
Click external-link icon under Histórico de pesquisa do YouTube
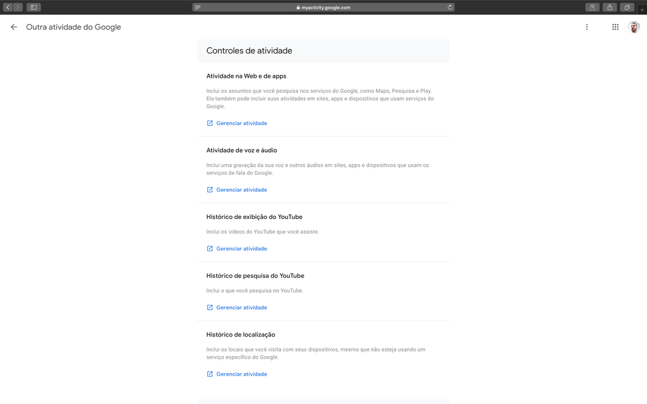tap(210, 307)
